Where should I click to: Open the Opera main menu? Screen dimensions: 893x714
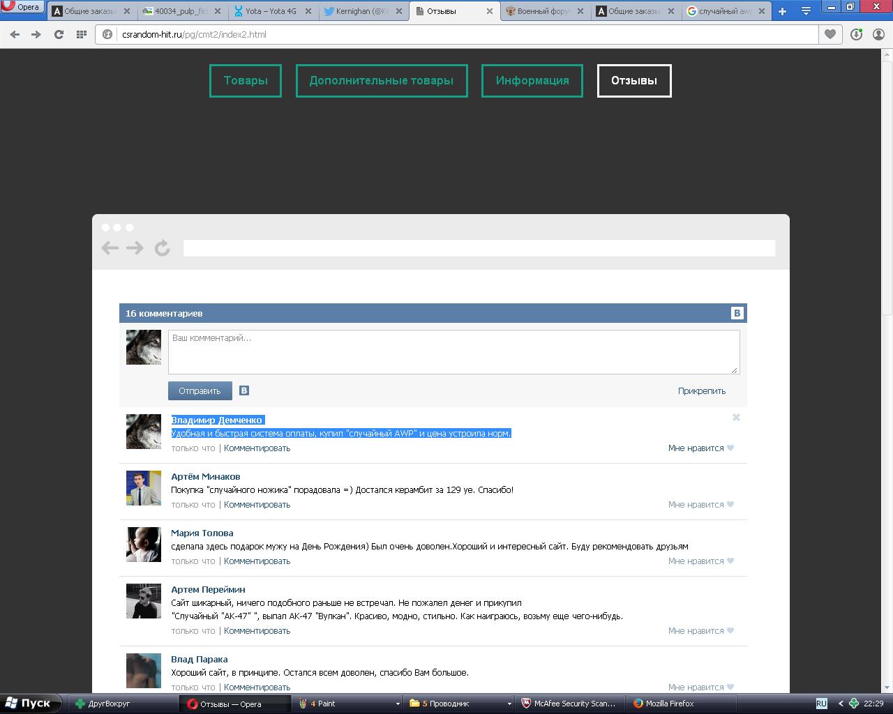(22, 7)
